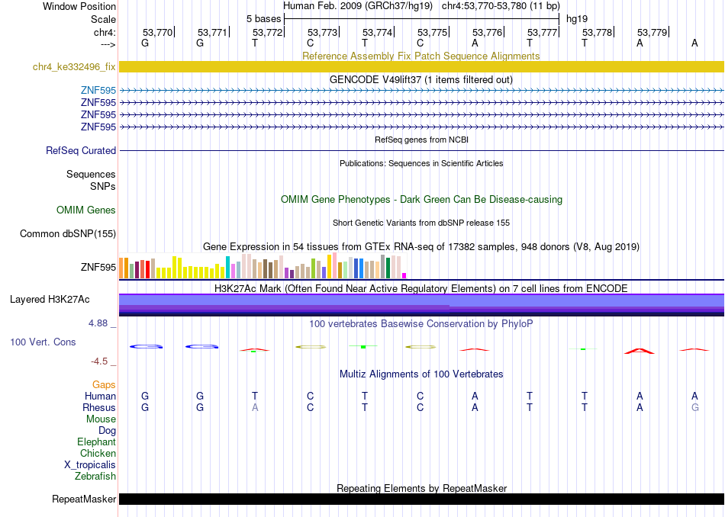The width and height of the screenshot is (725, 517).
Task: Click the Rhesus species label
Action: [99, 407]
